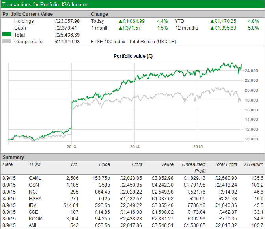Sort by the % Return column header

pos(253,164)
